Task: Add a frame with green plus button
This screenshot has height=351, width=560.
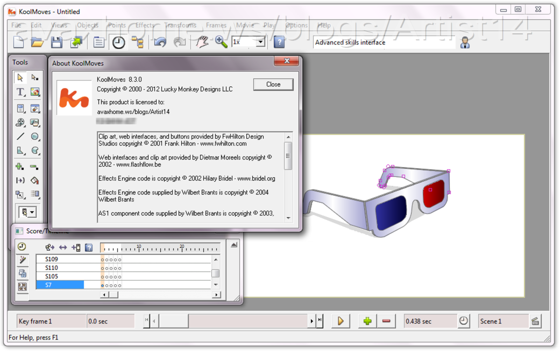Action: click(x=367, y=321)
